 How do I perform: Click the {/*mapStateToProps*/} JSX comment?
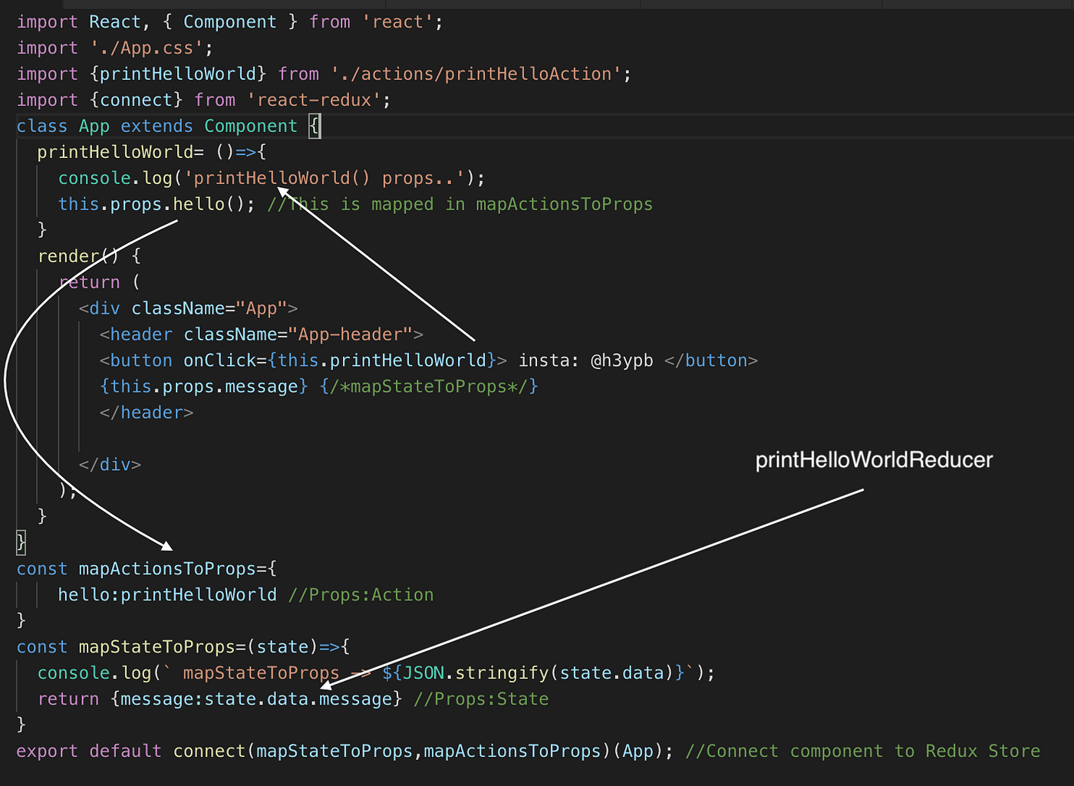(428, 386)
